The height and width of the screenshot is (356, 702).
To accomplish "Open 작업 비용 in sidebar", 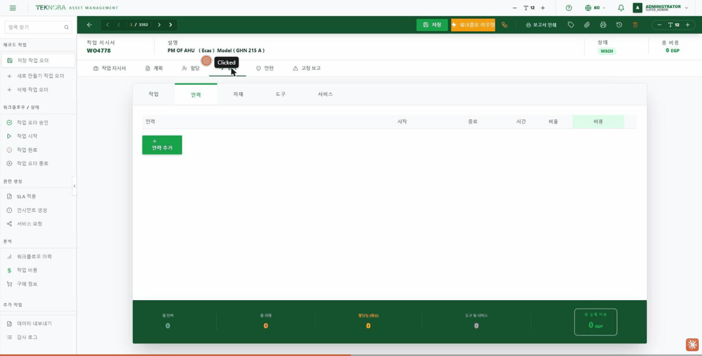I will (x=38, y=270).
